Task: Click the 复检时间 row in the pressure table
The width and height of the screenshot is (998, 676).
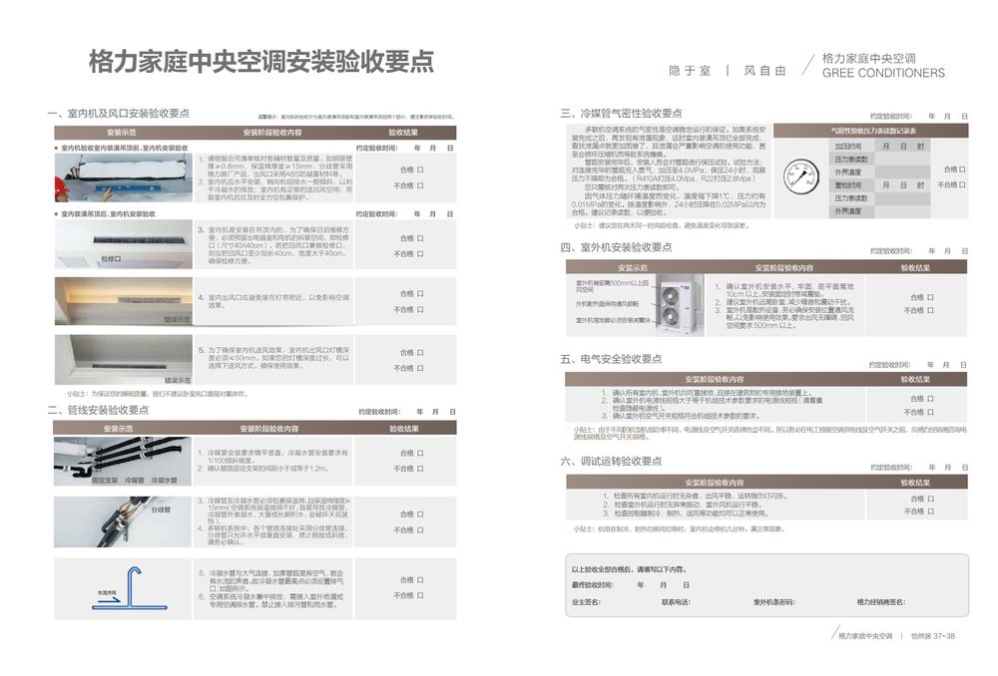Action: 881,185
